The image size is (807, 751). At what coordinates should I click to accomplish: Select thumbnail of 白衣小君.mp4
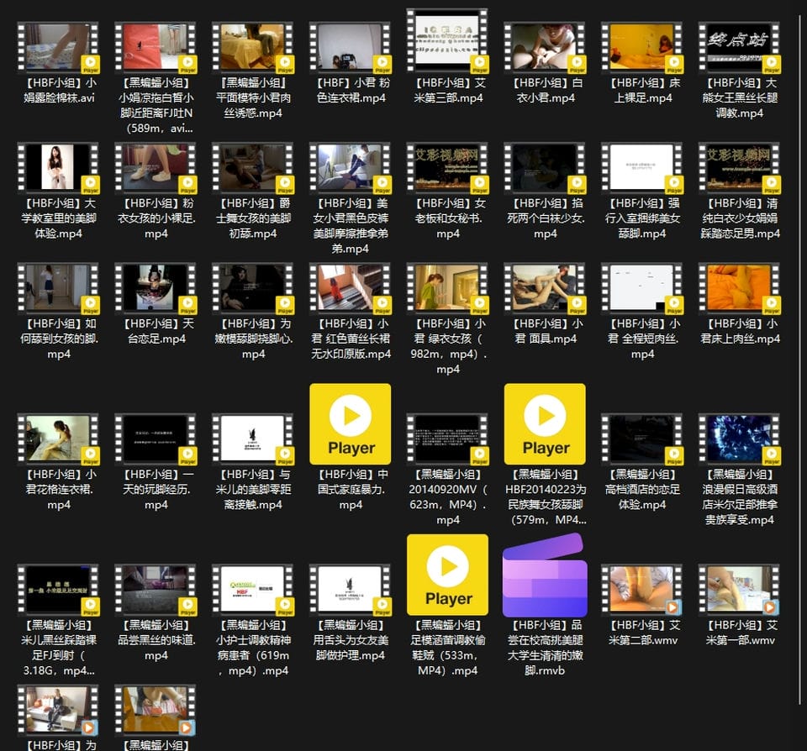(545, 47)
